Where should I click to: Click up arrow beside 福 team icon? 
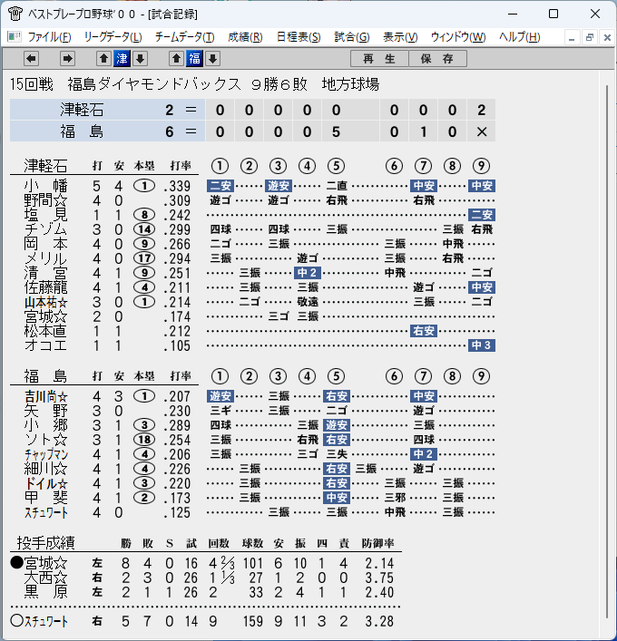176,58
